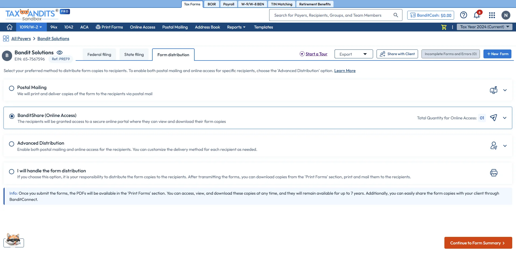The image size is (516, 253).
Task: Open the Reports dropdown menu
Action: coord(236,27)
